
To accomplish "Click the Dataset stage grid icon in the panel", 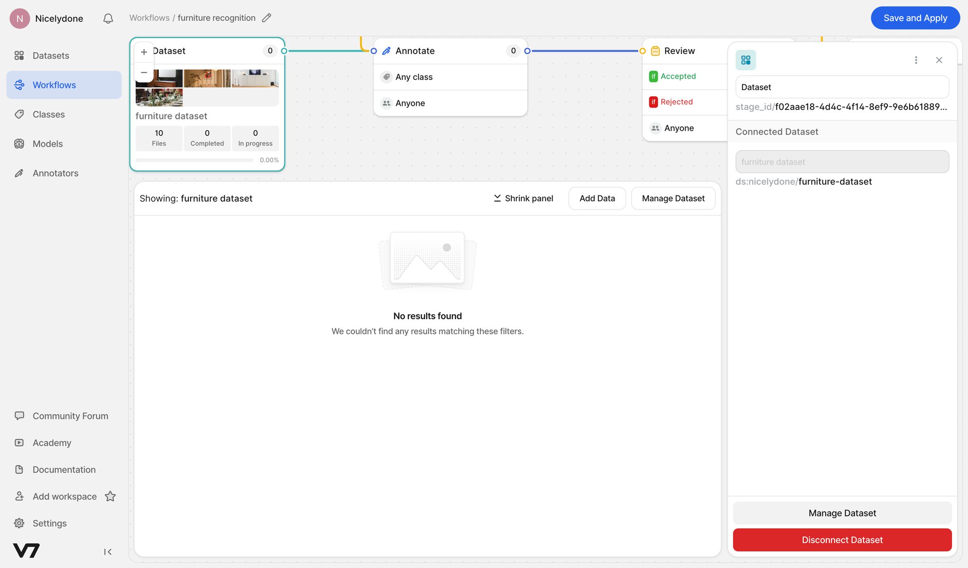I will pos(746,59).
